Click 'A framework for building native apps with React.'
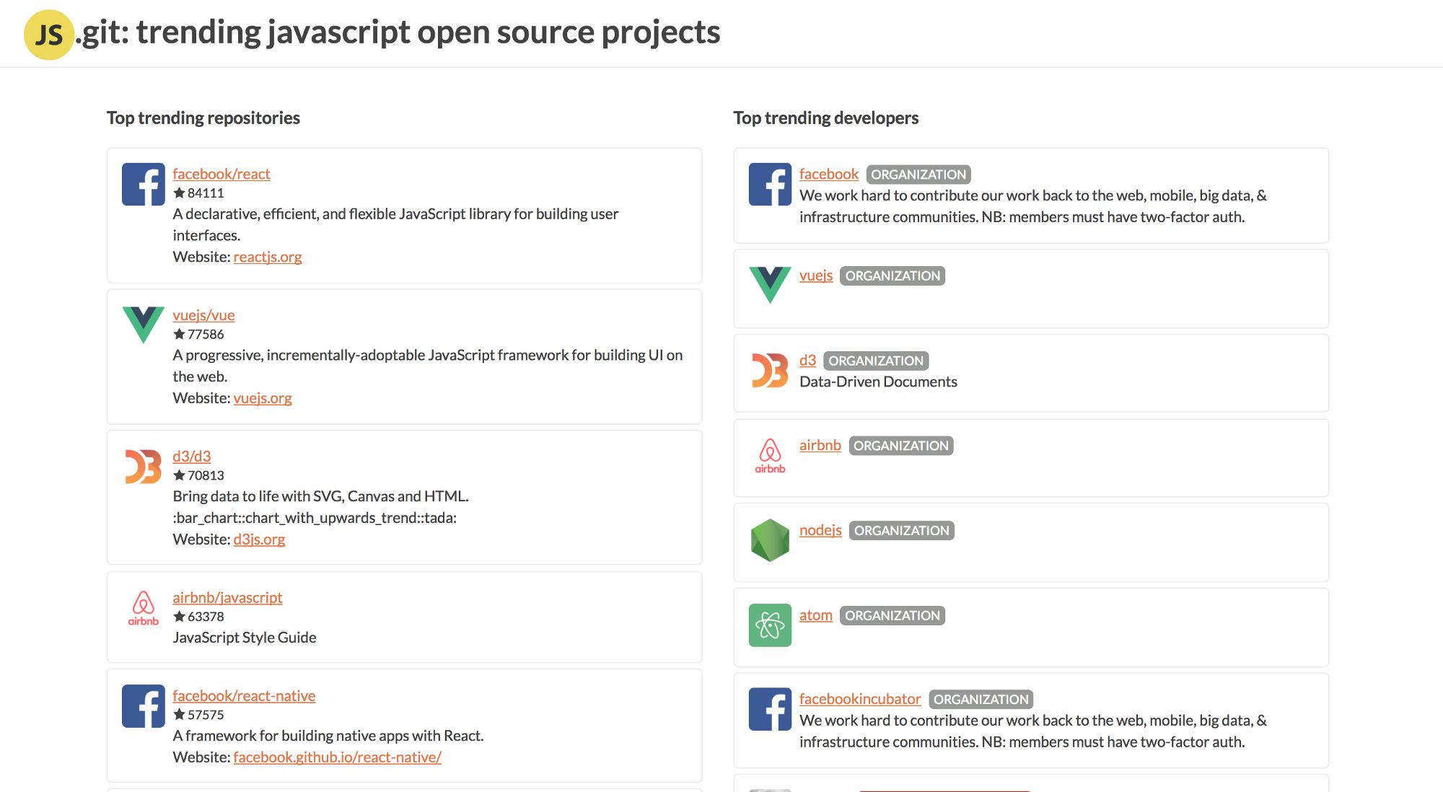Viewport: 1443px width, 792px height. pos(328,736)
